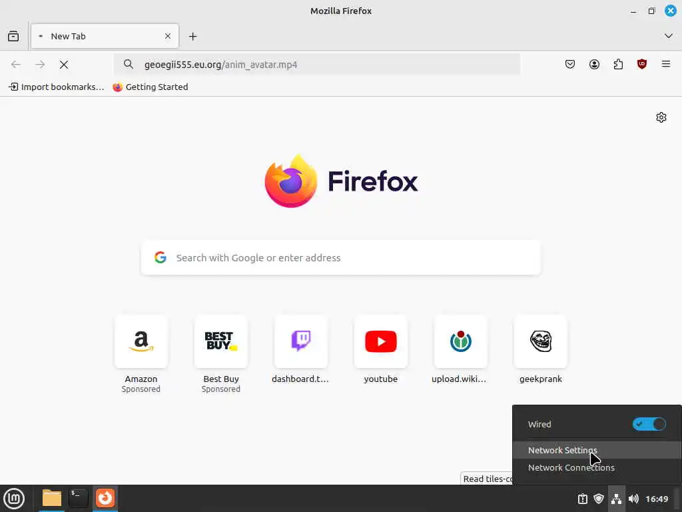Image resolution: width=682 pixels, height=512 pixels.
Task: Toggle the Wired network switch off
Action: pyautogui.click(x=649, y=424)
